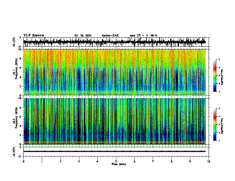Click the ch.3(V) waveform axis label

point(14,152)
